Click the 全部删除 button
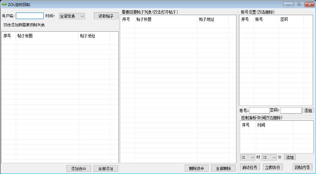 click(224, 168)
